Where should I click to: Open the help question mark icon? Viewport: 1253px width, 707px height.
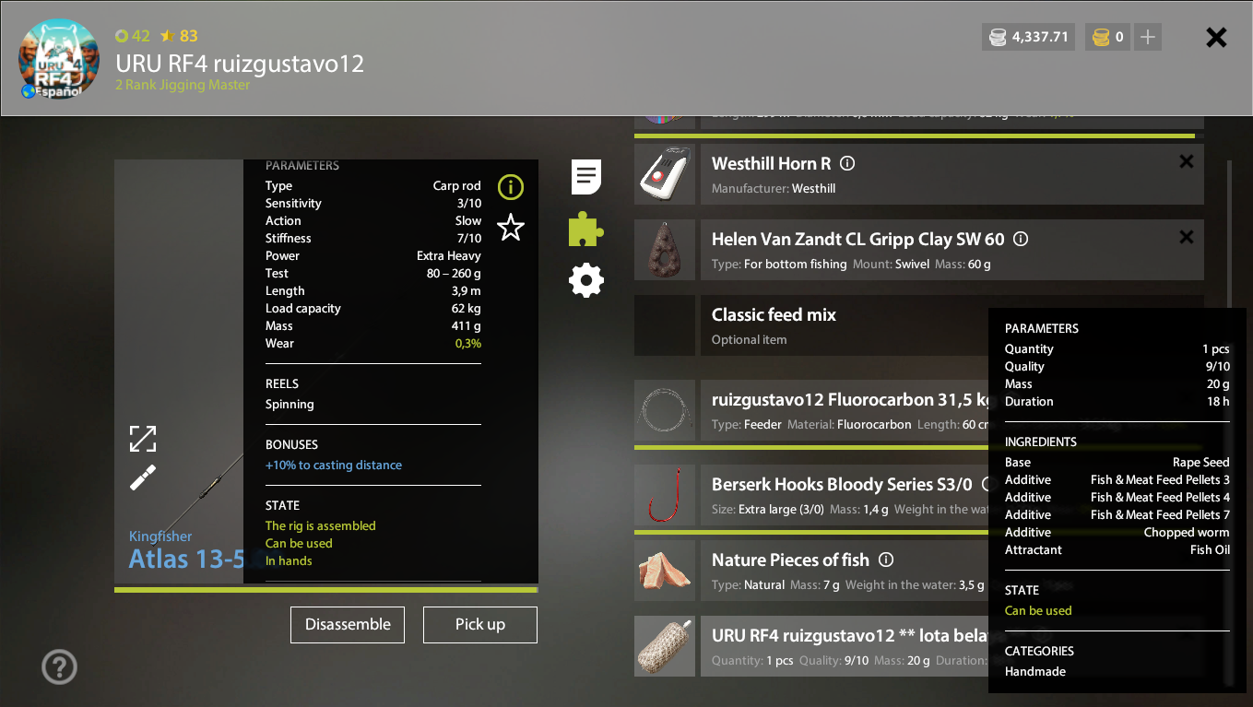pos(60,666)
